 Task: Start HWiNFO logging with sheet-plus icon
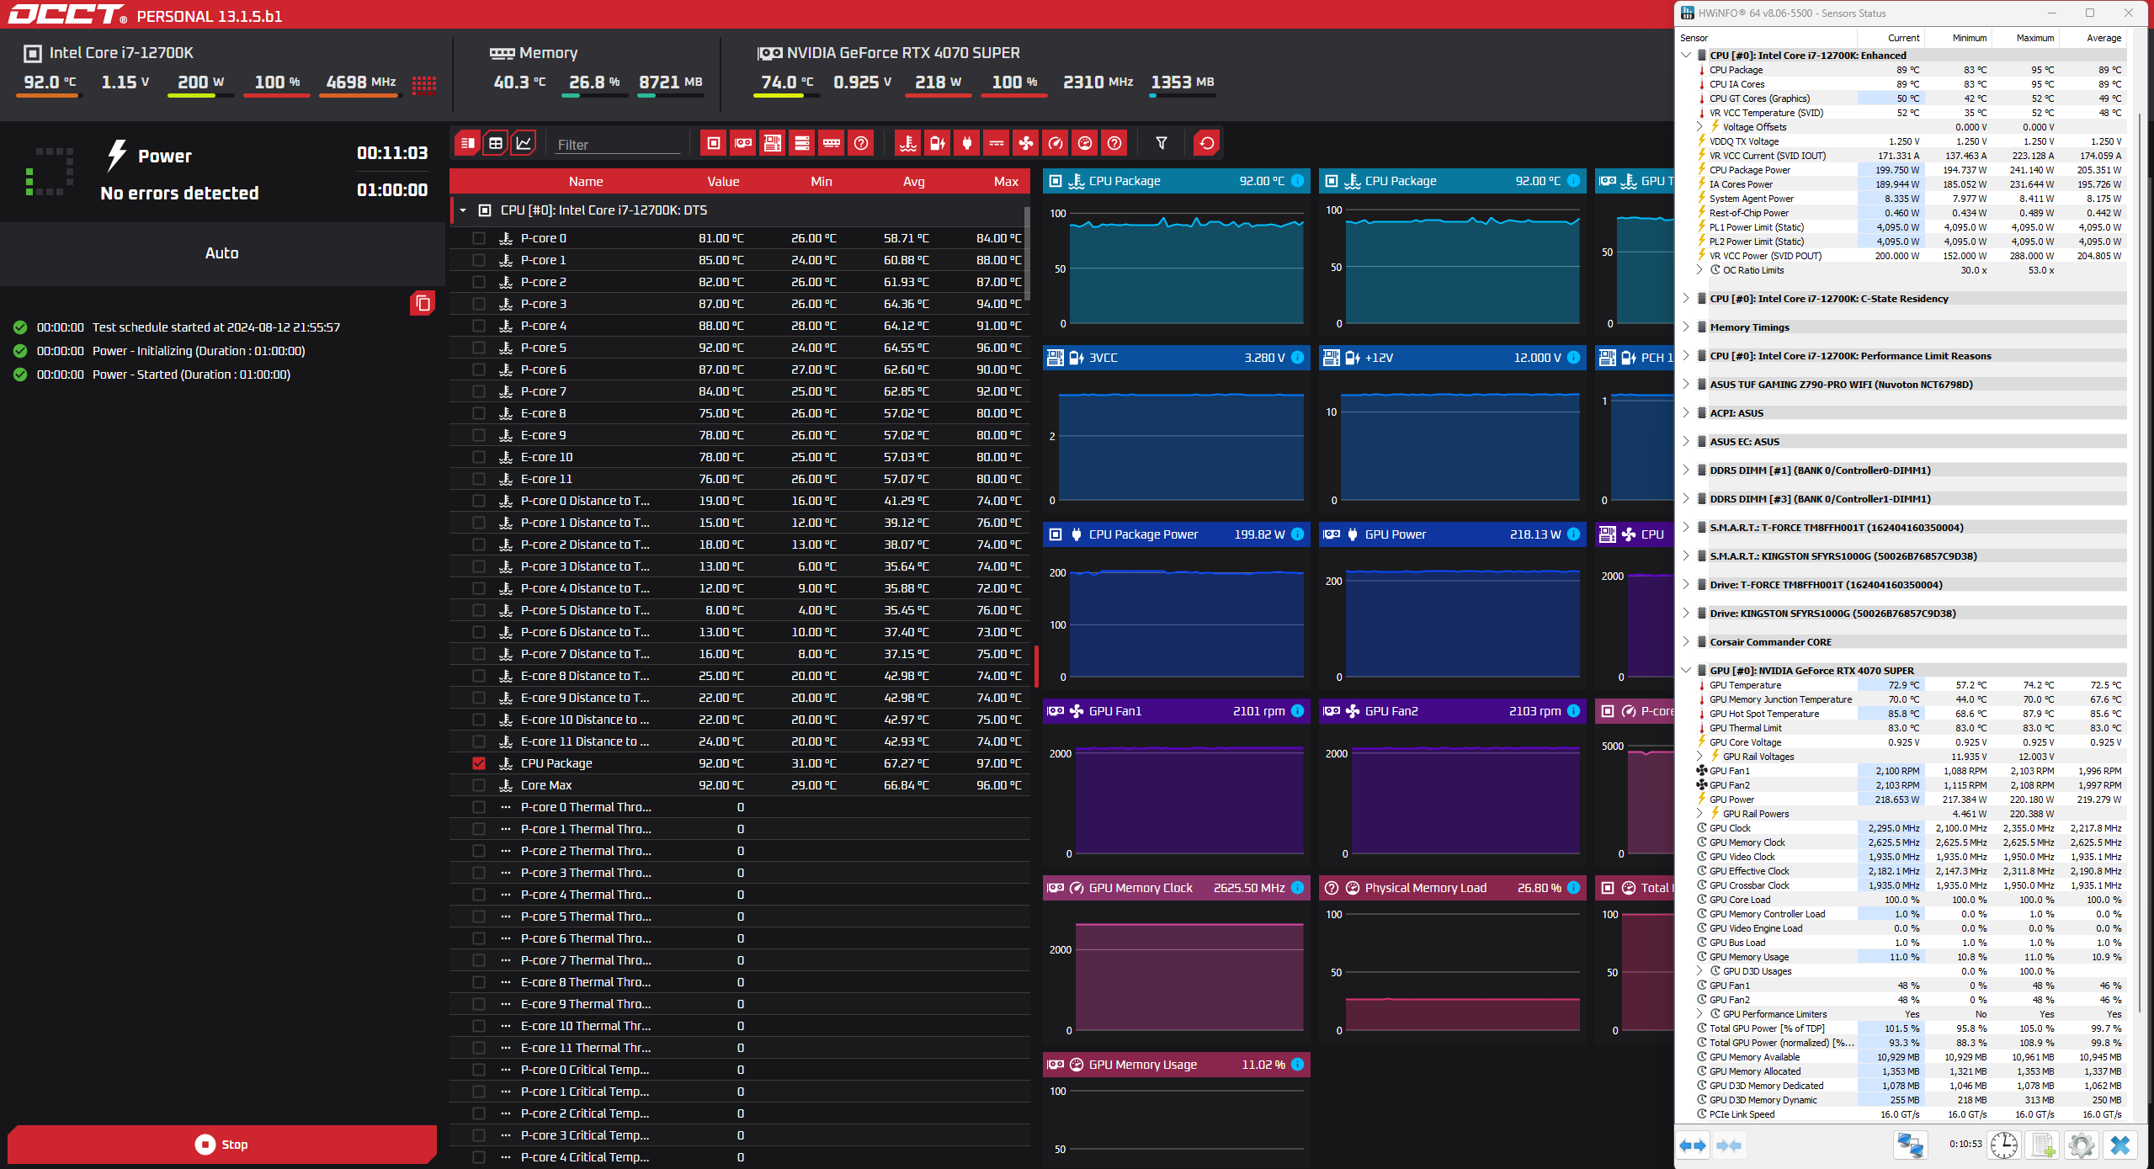click(x=2043, y=1145)
